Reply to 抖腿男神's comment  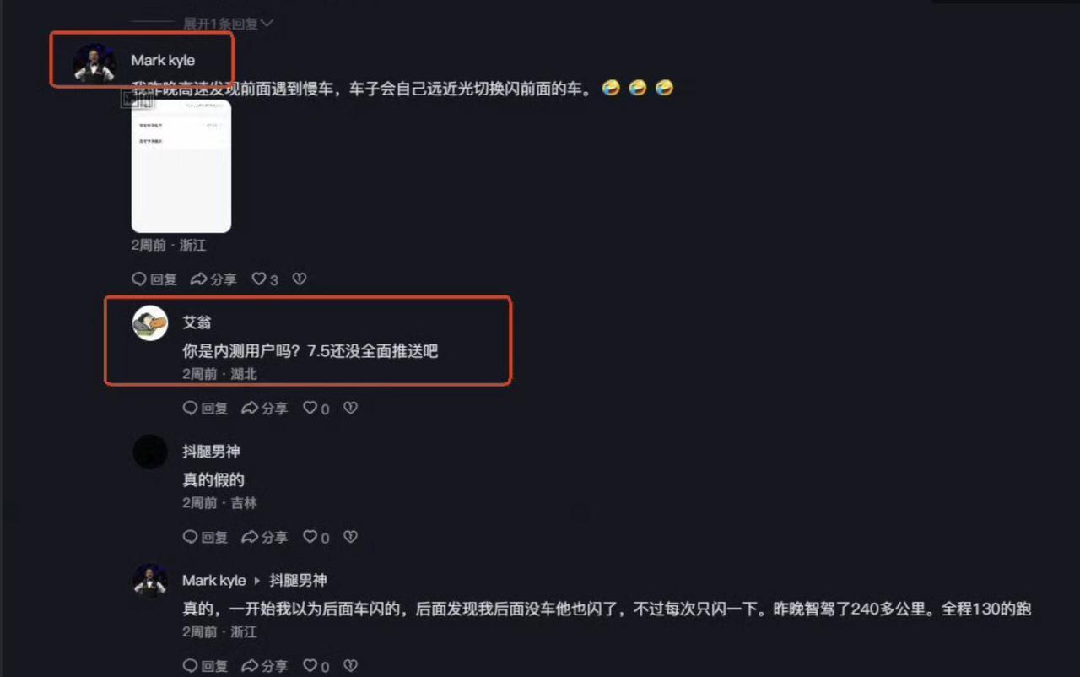pos(206,538)
